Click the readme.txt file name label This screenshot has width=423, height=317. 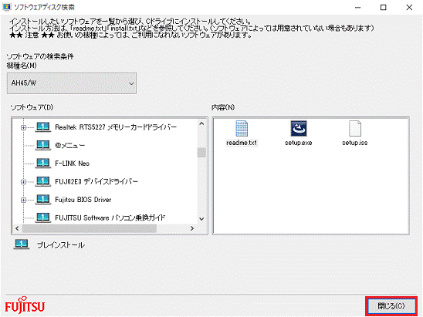click(242, 143)
